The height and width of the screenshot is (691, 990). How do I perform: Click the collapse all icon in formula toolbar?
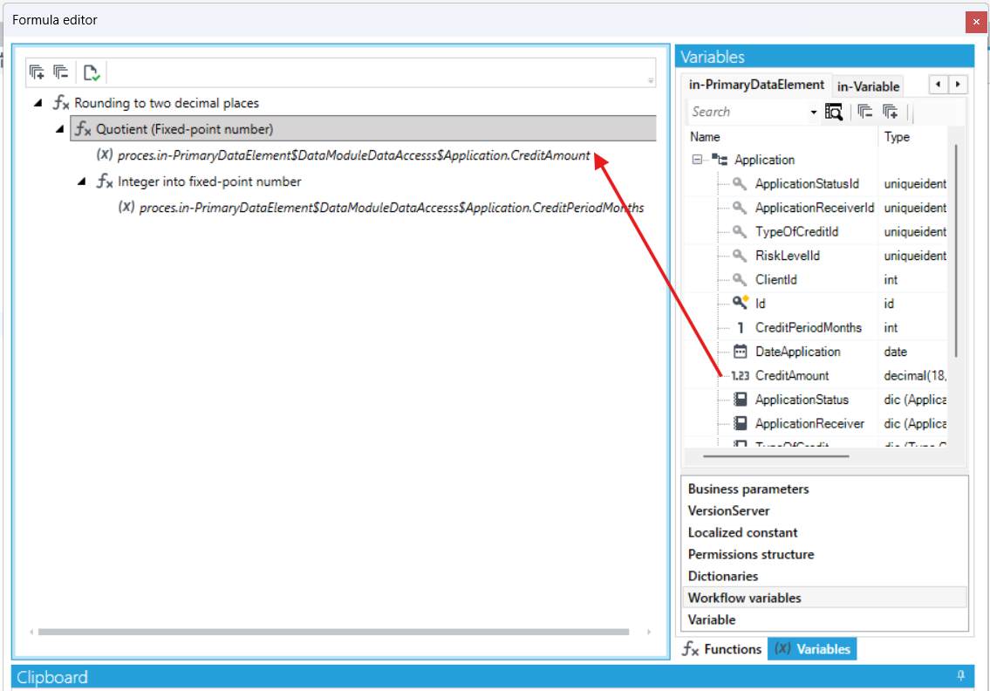point(60,72)
